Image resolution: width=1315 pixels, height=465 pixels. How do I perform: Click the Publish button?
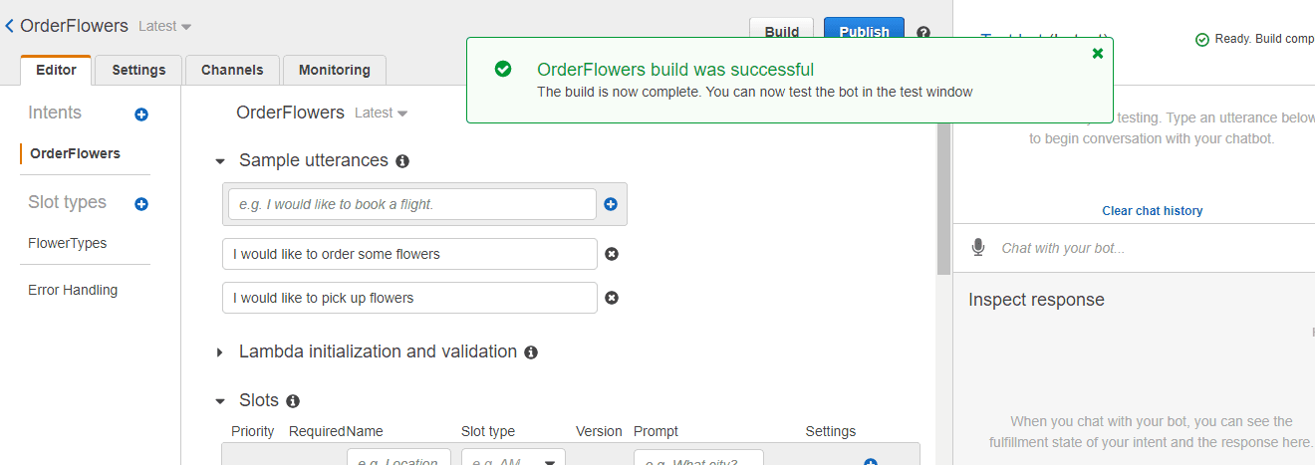864,32
